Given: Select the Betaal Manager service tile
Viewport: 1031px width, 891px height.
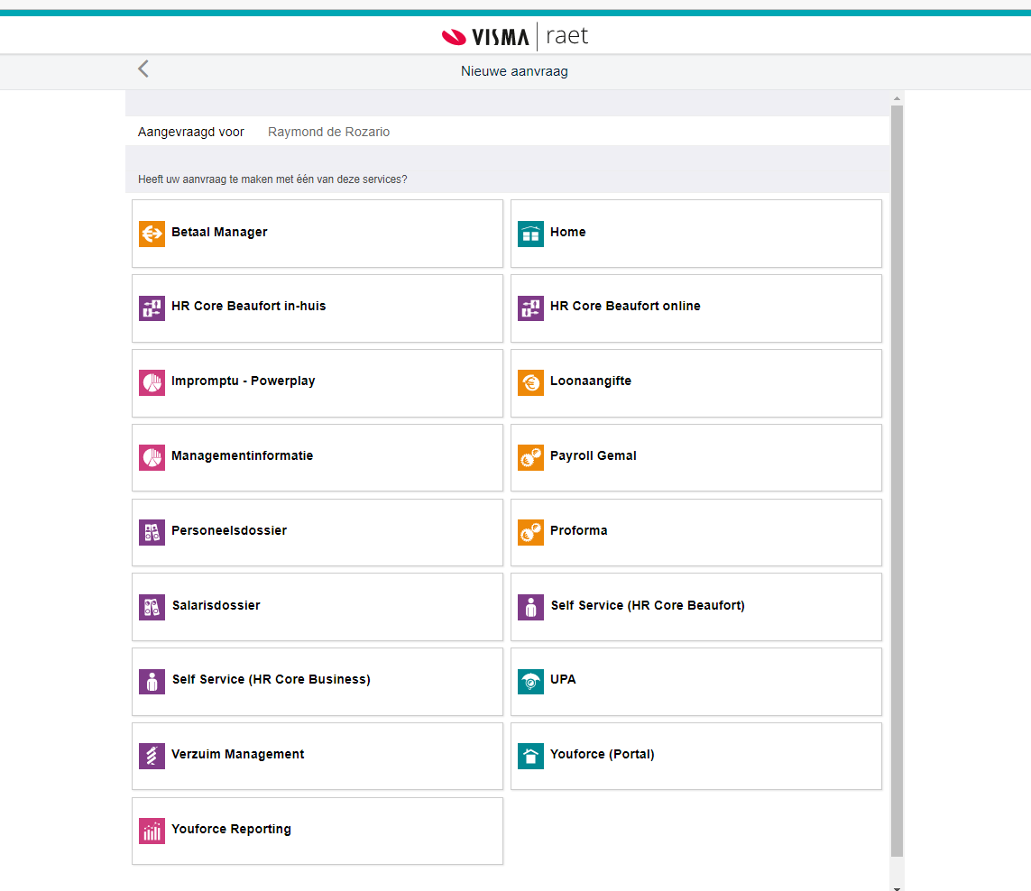Looking at the screenshot, I should pyautogui.click(x=318, y=234).
